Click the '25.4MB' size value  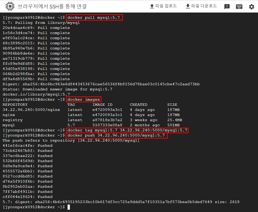coord(175,120)
